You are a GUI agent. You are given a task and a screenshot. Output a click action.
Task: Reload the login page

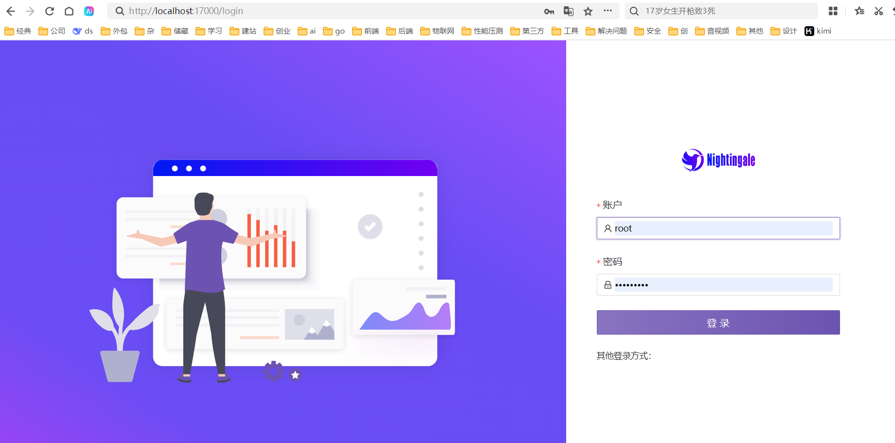click(x=50, y=11)
